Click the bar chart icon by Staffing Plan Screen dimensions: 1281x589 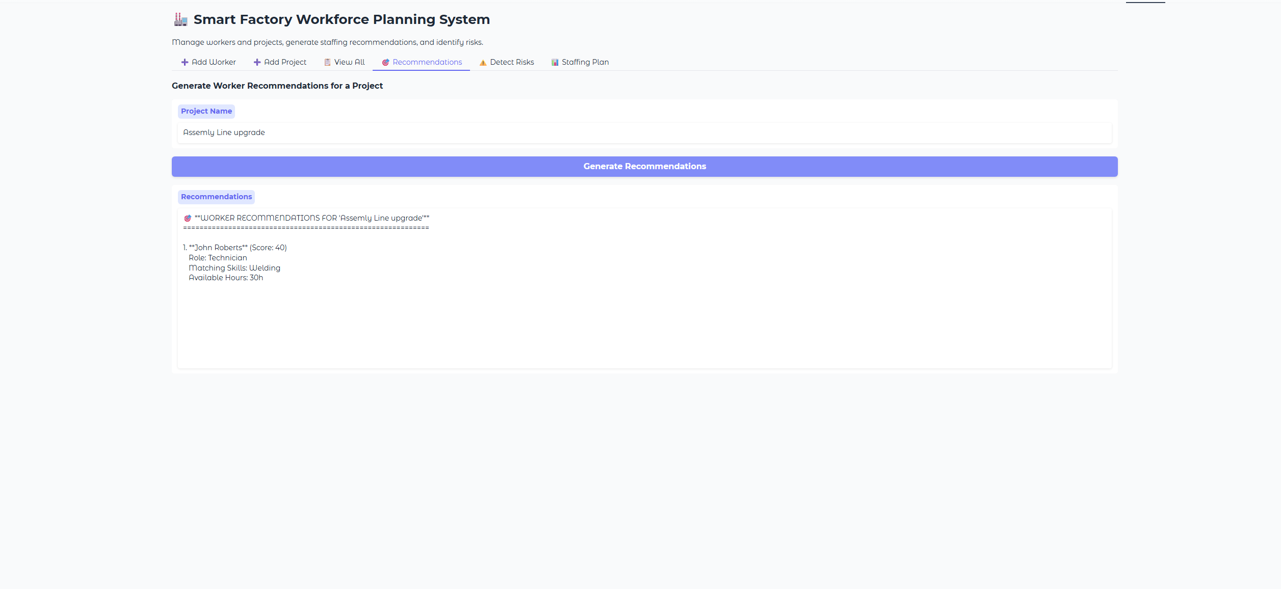(x=555, y=62)
